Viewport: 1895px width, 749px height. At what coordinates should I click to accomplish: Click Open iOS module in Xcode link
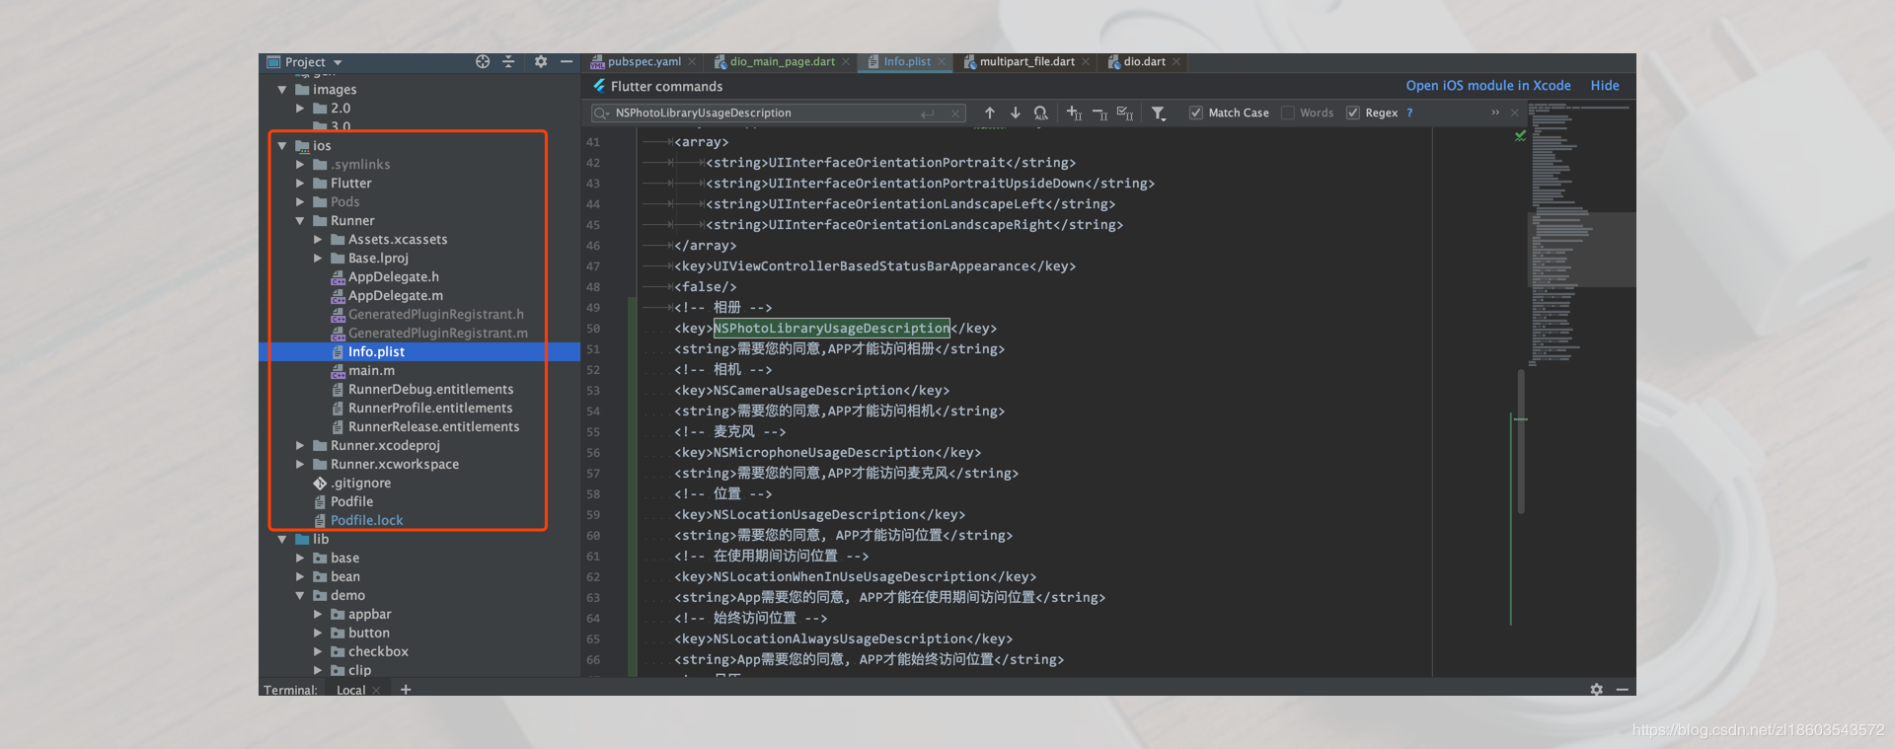coord(1488,86)
